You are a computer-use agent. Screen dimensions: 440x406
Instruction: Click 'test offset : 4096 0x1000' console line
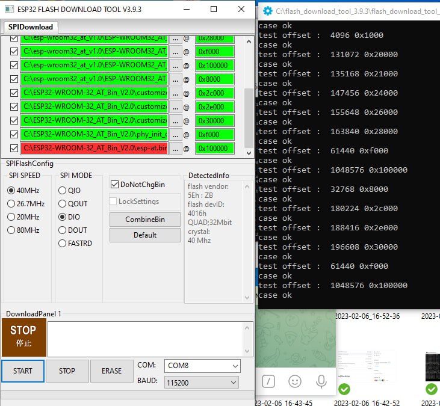(321, 35)
